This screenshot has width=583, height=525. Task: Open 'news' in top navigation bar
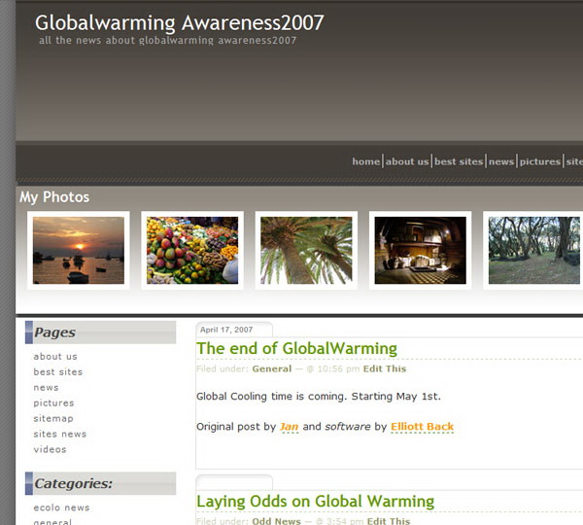tap(501, 161)
